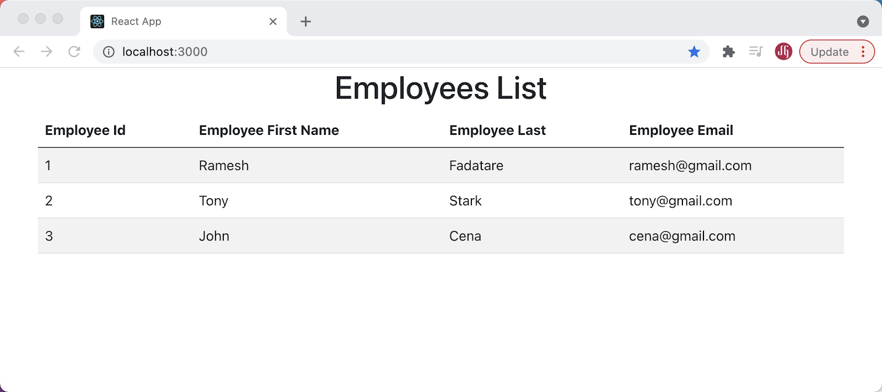Image resolution: width=882 pixels, height=392 pixels.
Task: Select the React App tab
Action: click(165, 21)
